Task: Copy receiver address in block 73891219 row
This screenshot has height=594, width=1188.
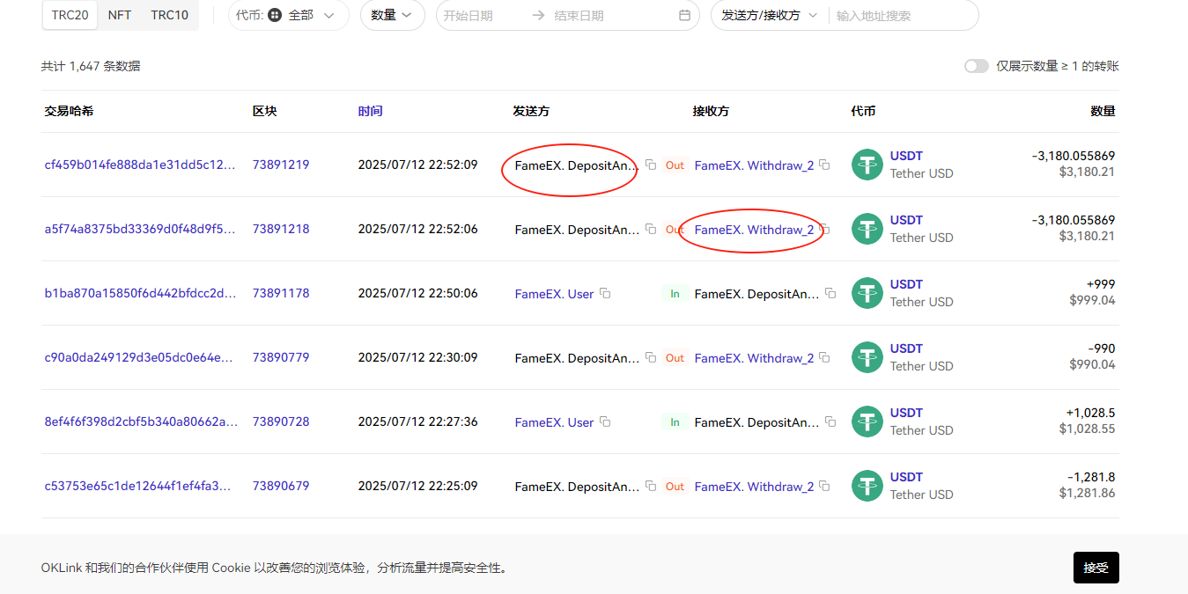Action: [x=824, y=165]
